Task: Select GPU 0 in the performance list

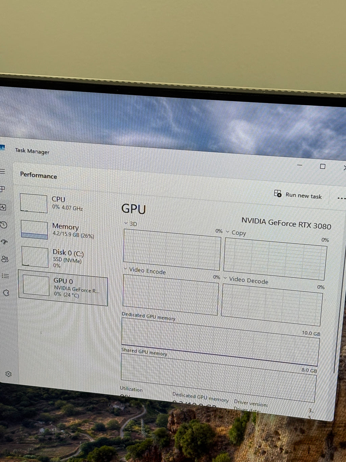Action: [x=63, y=288]
